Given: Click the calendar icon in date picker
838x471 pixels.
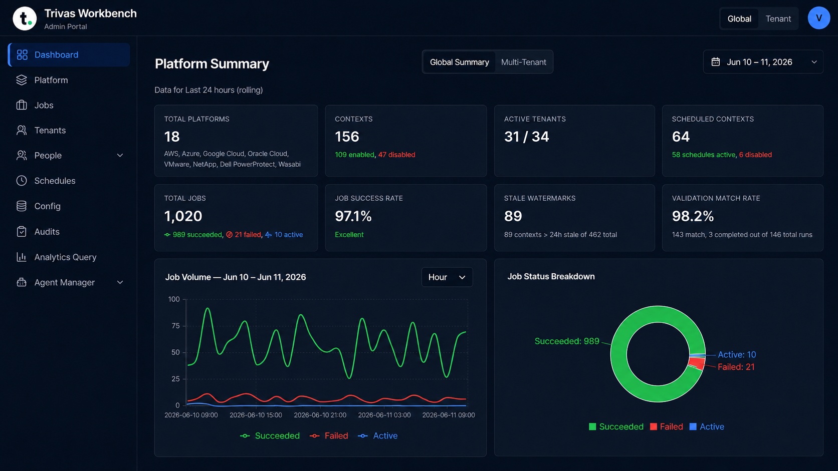Looking at the screenshot, I should tap(716, 62).
